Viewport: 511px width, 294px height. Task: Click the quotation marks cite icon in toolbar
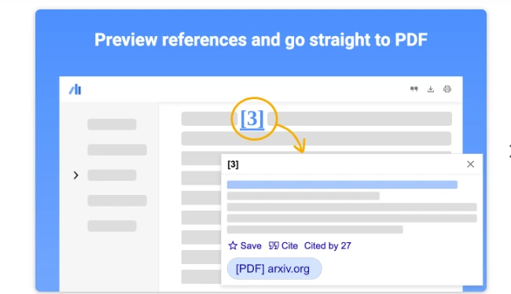tap(414, 89)
